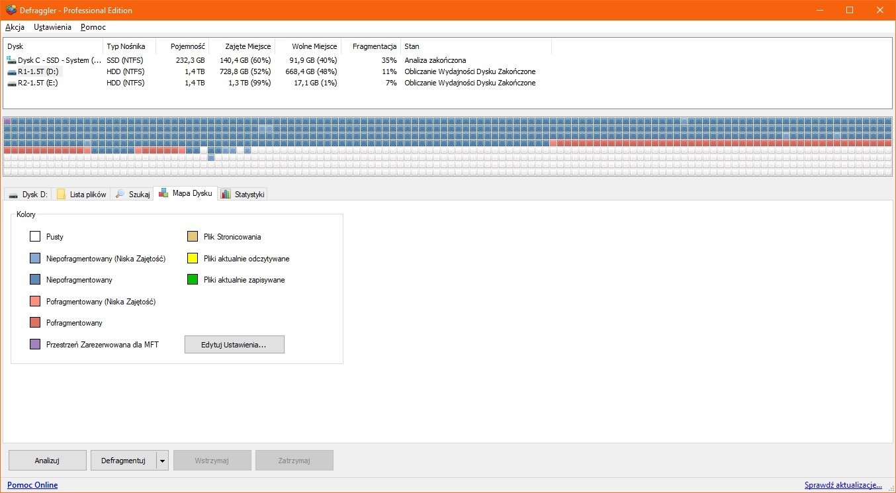
Task: Click 'SSD (NTFS)' media type cell
Action: click(126, 60)
